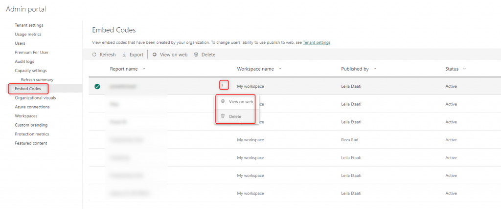Choose View on web from context menu
The image size is (501, 209).
241,102
